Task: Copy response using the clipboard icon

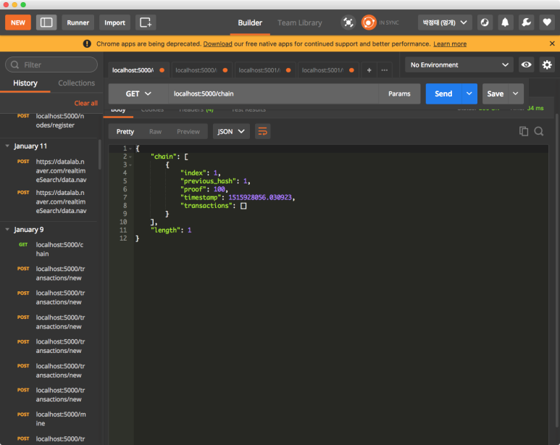Action: (x=524, y=131)
